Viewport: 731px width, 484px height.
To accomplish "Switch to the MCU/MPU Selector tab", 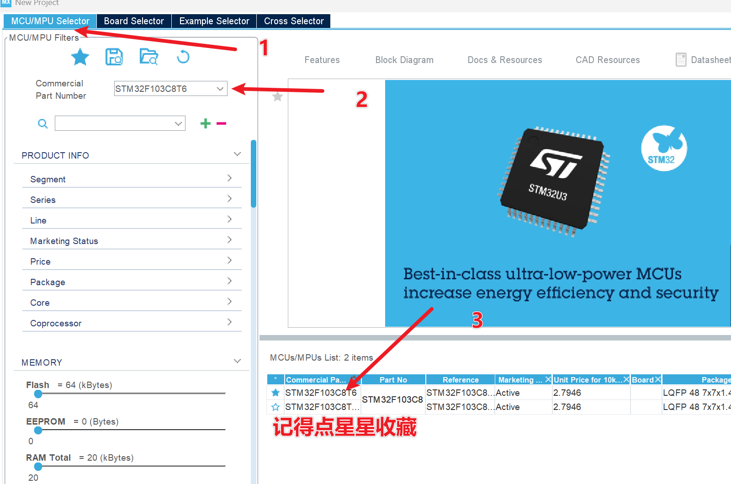I will point(50,21).
